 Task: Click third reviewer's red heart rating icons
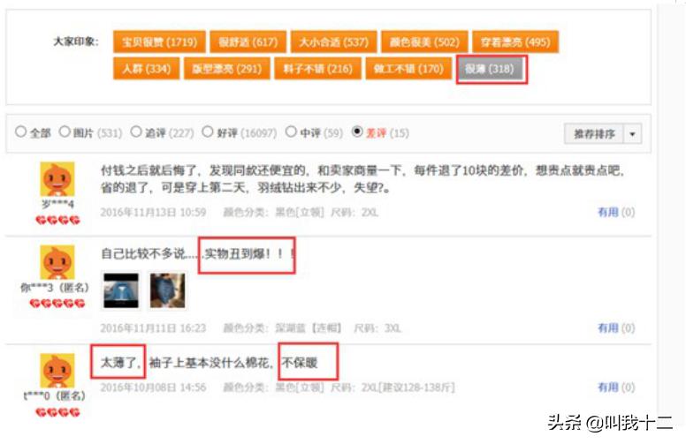tap(57, 412)
